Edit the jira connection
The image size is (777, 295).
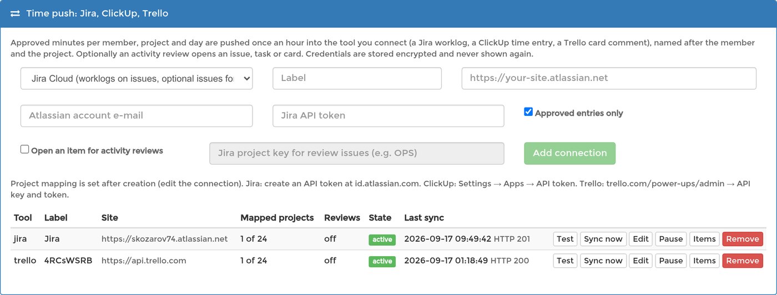point(640,239)
